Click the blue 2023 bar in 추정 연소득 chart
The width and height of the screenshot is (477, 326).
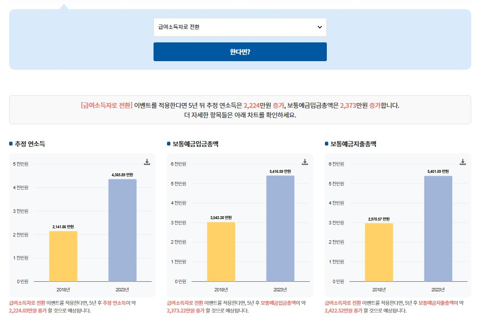pos(122,230)
